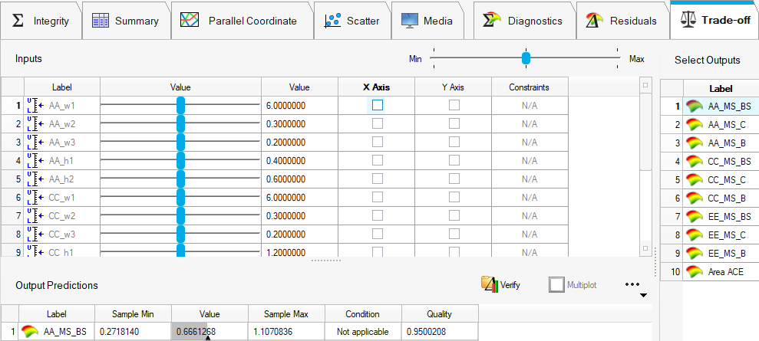Check X Axis box for CC_w1
The width and height of the screenshot is (759, 341).
coord(378,197)
